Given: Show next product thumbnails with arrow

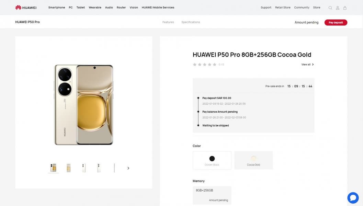Looking at the screenshot, I should point(128,168).
